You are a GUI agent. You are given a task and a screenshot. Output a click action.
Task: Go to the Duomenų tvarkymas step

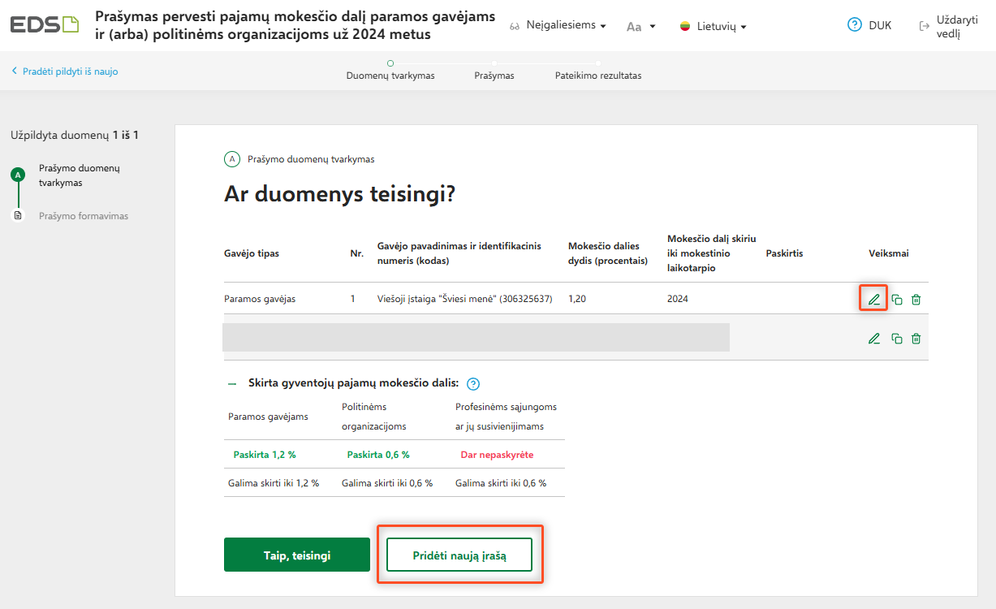[390, 76]
